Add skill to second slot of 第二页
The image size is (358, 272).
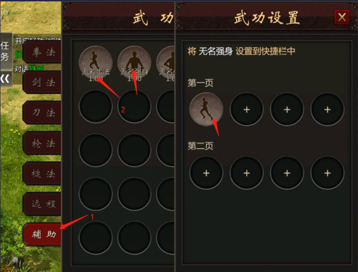(x=247, y=173)
